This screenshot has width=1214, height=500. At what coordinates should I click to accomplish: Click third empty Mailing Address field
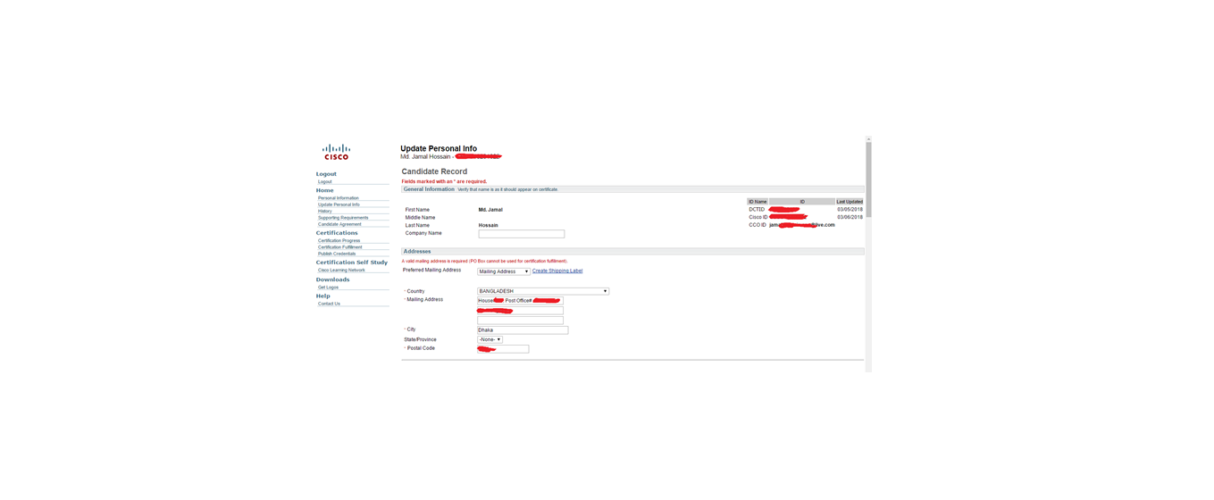click(520, 321)
